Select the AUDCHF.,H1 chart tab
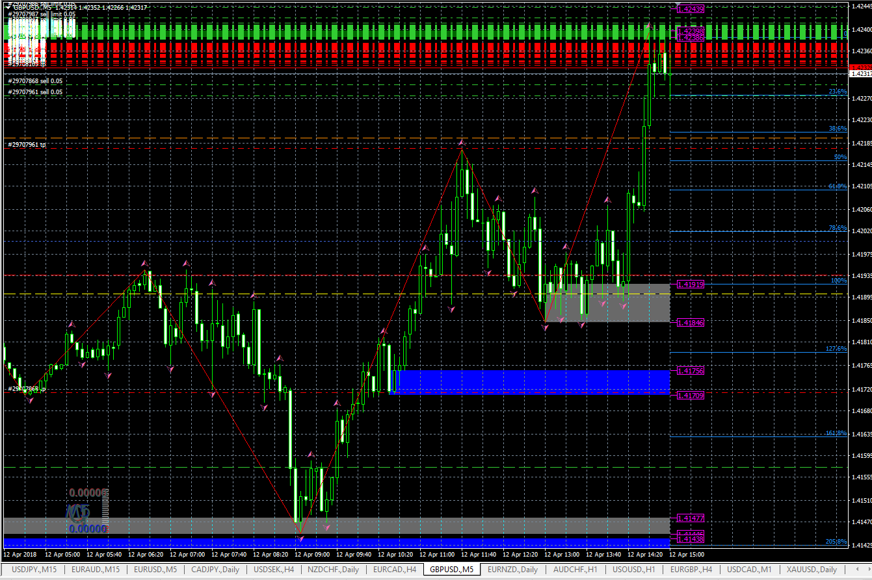Viewport: 872px width, 580px height. (575, 570)
